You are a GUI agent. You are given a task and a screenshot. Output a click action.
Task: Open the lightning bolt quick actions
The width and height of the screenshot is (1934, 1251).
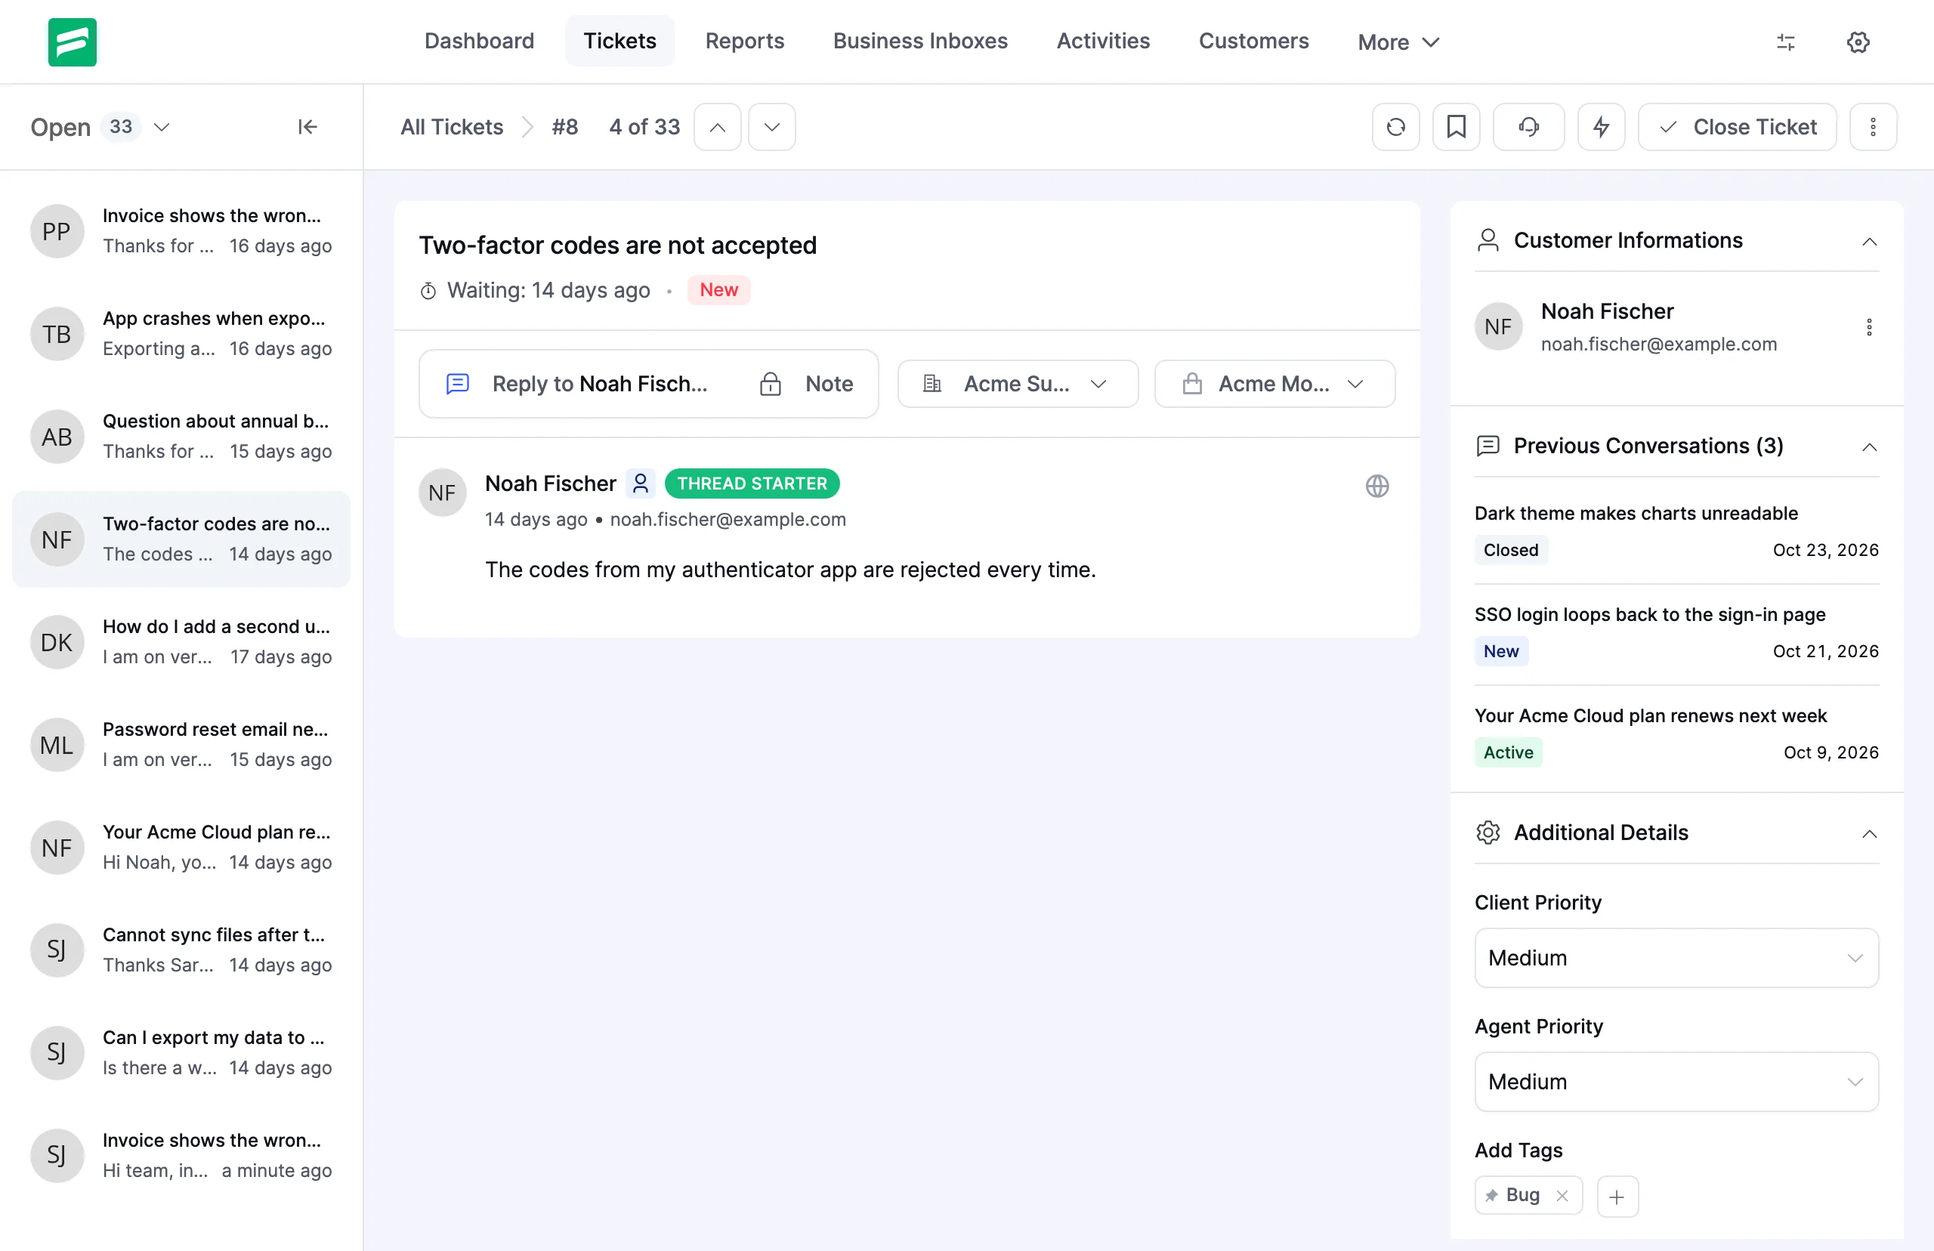(x=1601, y=127)
